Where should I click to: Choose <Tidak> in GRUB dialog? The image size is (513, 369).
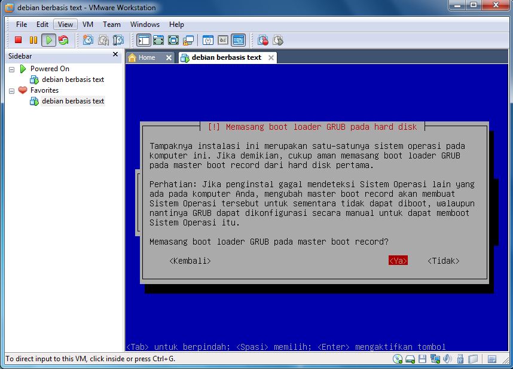(444, 261)
